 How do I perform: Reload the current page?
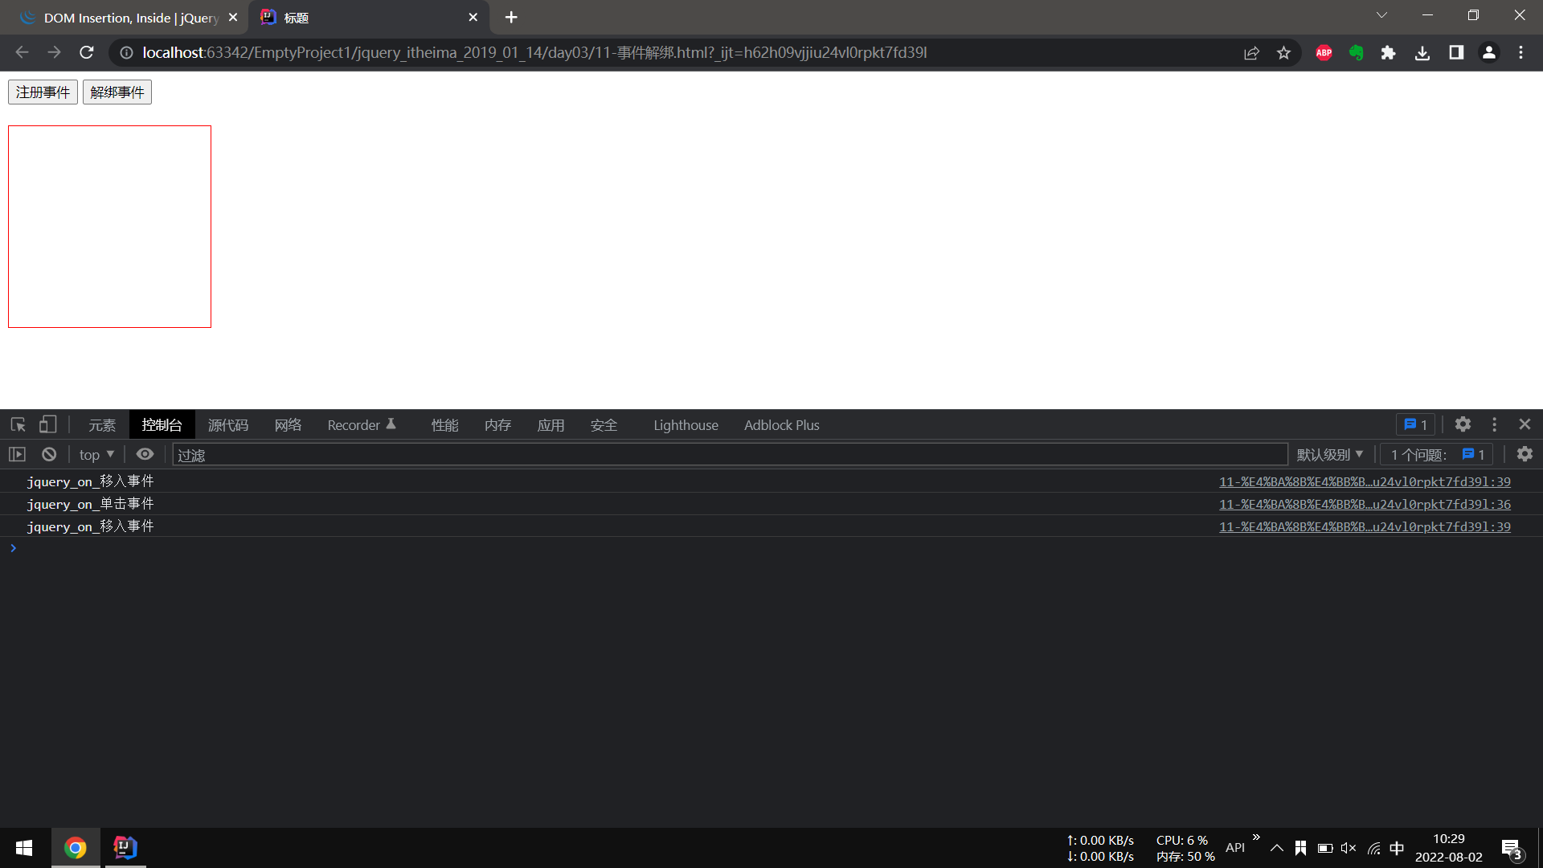click(x=87, y=52)
